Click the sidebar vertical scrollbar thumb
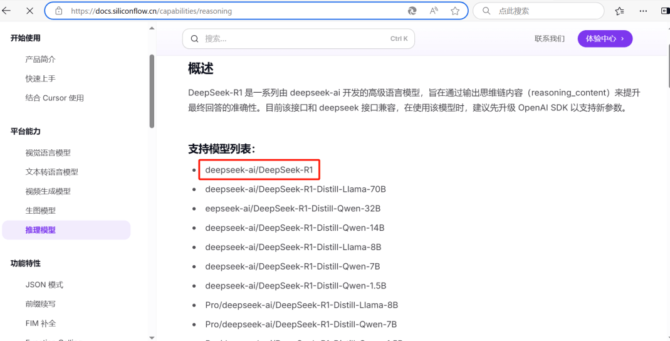 152,91
